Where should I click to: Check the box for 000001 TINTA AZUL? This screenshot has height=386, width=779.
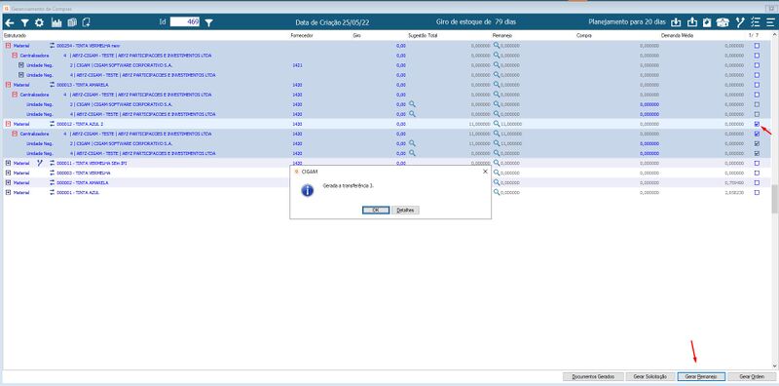pyautogui.click(x=757, y=192)
